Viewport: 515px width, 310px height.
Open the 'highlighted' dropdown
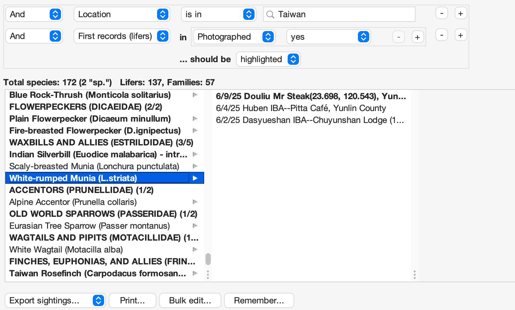click(x=268, y=59)
